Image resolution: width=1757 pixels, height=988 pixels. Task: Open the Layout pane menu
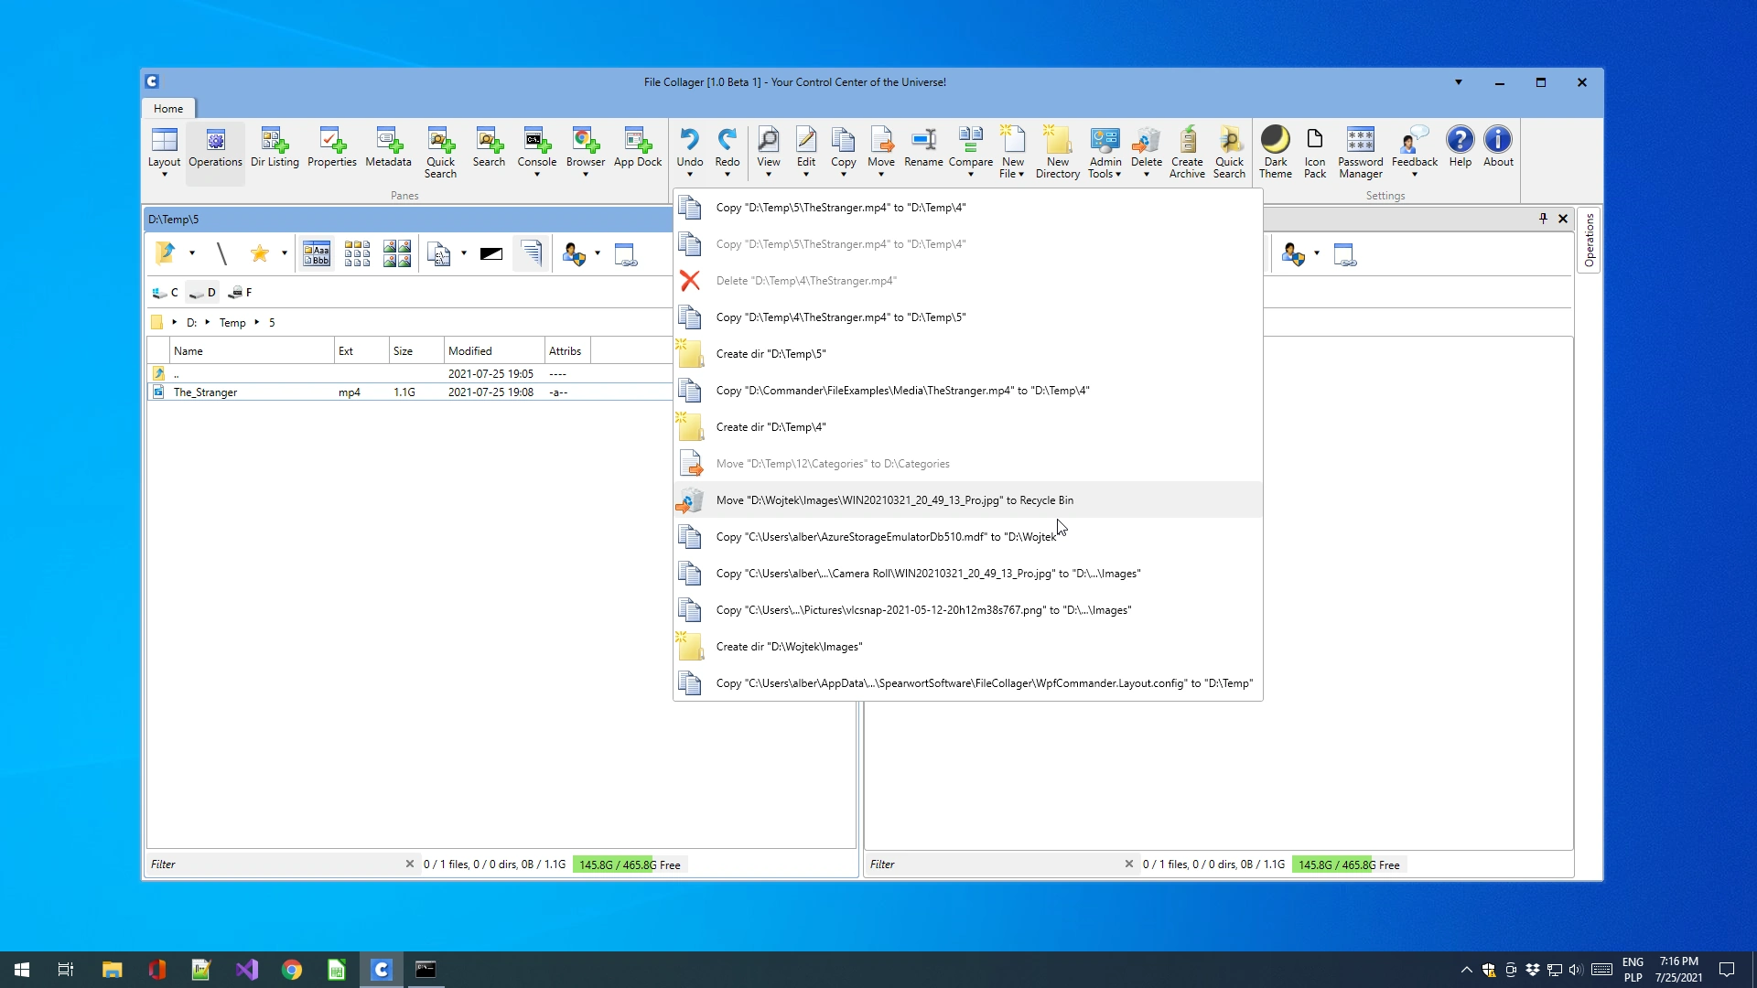click(164, 151)
